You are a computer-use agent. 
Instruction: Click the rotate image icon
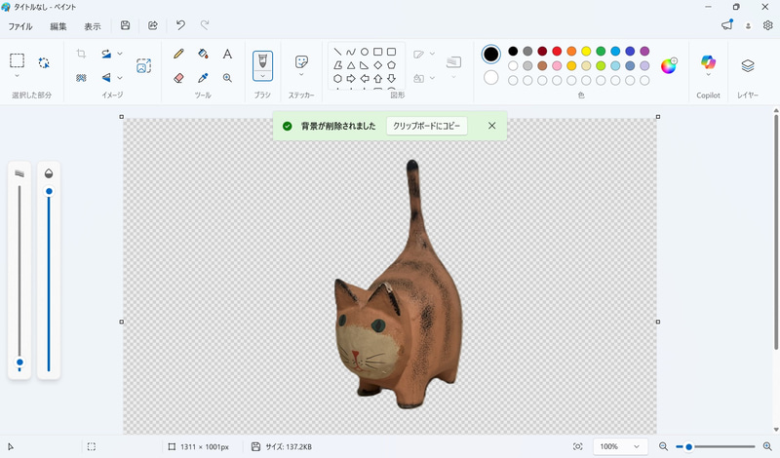click(x=106, y=54)
